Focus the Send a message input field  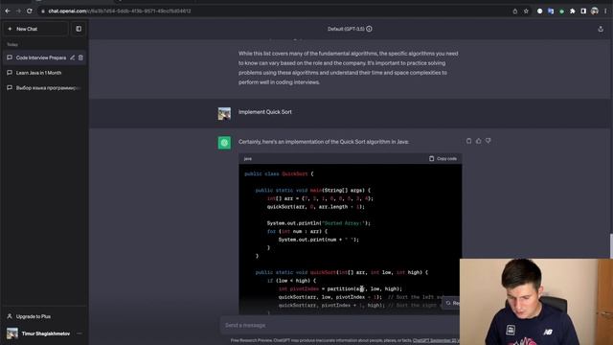tap(340, 325)
